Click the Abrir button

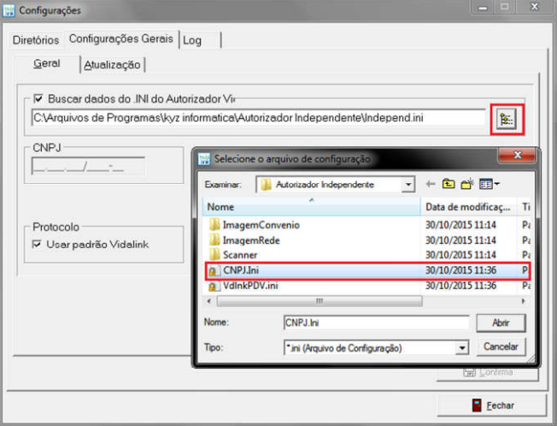[501, 323]
